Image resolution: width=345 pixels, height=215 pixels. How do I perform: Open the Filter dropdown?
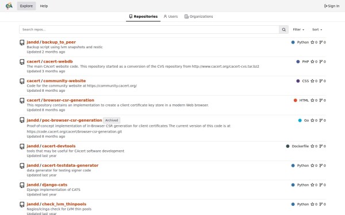[x=298, y=30]
